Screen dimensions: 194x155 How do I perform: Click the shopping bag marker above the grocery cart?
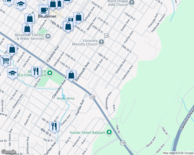[12, 49]
